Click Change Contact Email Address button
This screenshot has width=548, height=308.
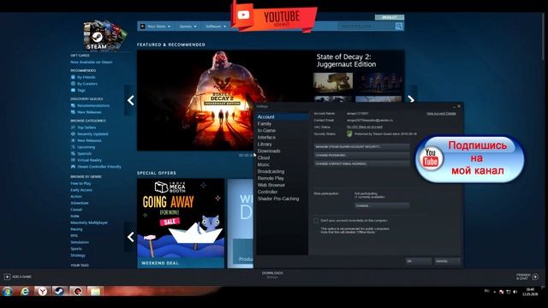[361, 163]
